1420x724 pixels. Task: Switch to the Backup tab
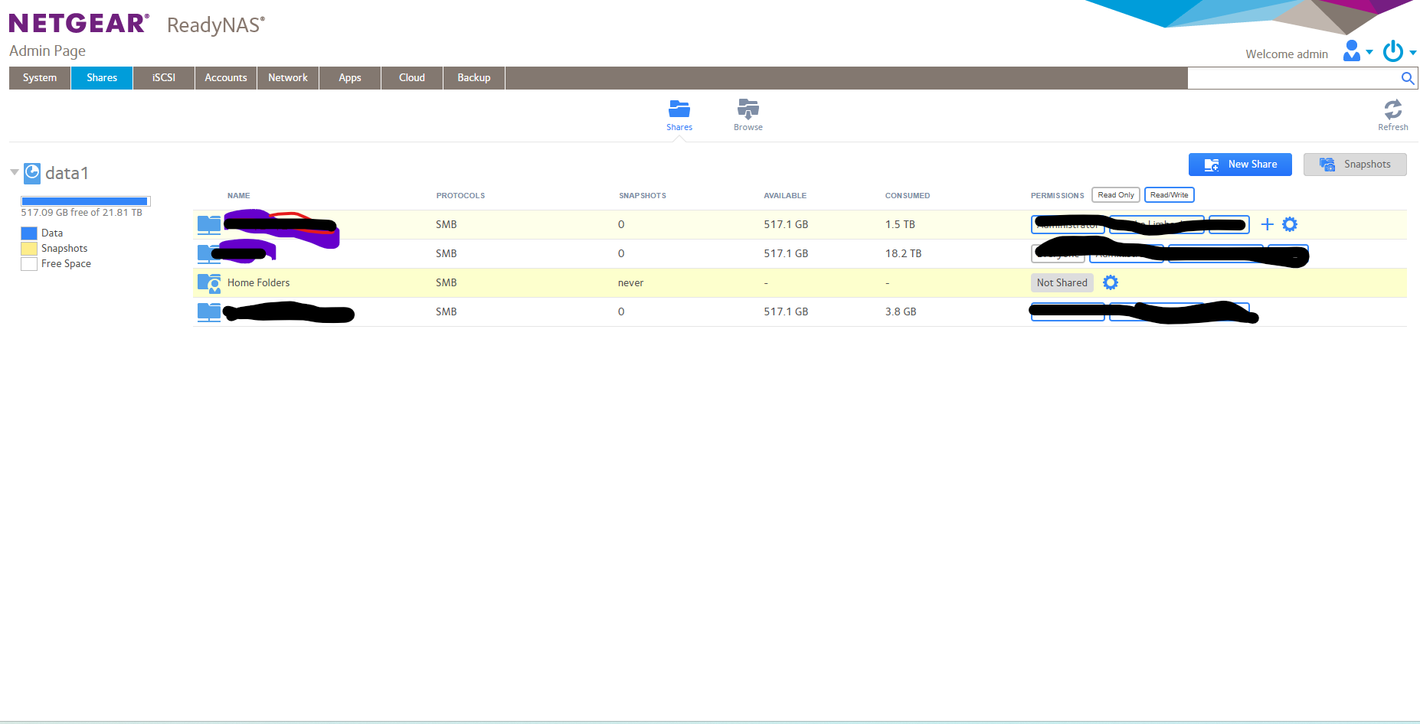point(473,77)
